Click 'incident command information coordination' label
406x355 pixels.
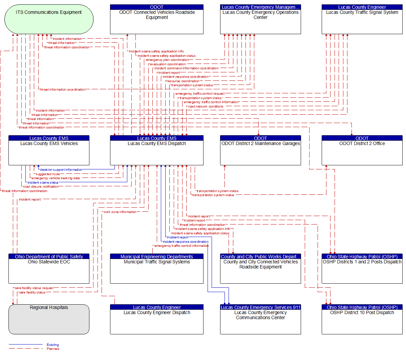coord(187,68)
